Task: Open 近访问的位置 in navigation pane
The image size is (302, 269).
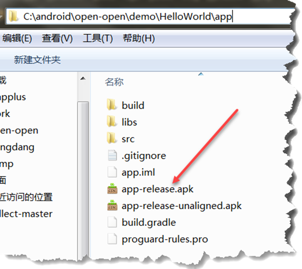Action: pos(26,197)
